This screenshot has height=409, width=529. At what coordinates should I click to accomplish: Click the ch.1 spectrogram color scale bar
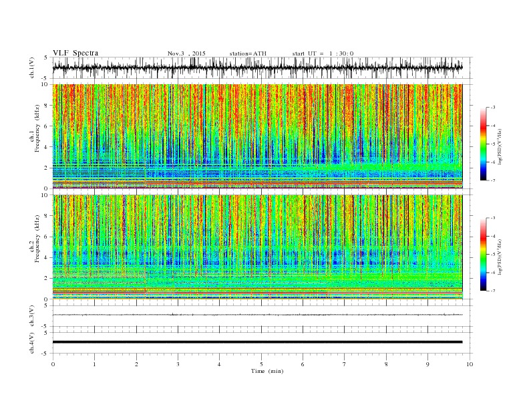(483, 144)
